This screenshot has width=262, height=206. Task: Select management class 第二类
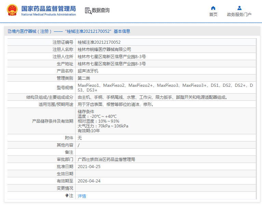[x=84, y=78]
